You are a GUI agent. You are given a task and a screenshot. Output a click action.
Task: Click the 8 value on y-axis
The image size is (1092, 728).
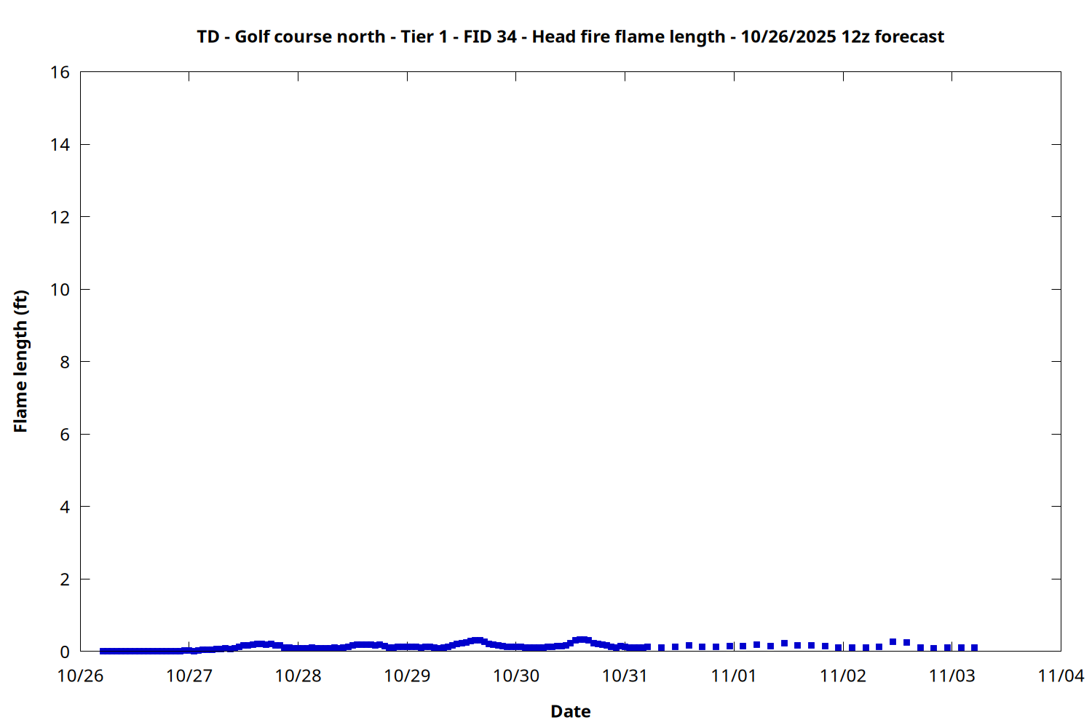pos(65,362)
